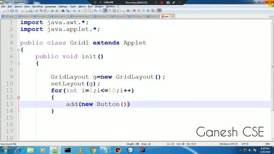Toggle word wrap in toolbar
The width and height of the screenshot is (274, 154).
(95, 11)
